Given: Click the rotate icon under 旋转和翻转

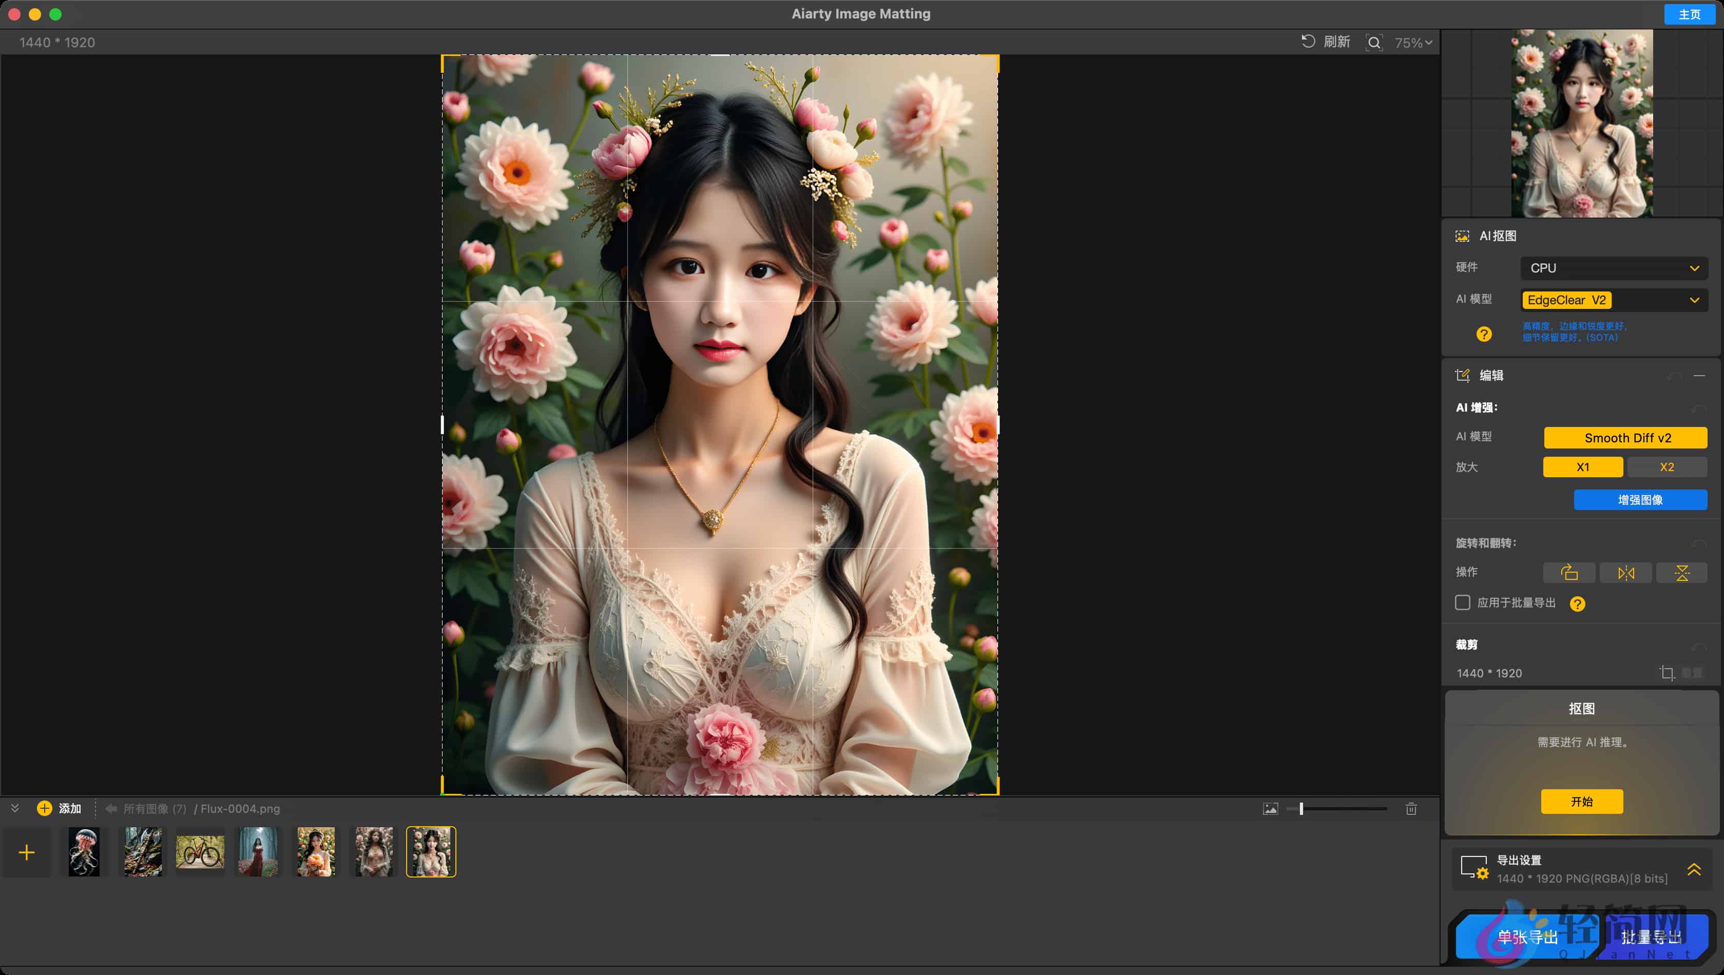Looking at the screenshot, I should point(1569,573).
